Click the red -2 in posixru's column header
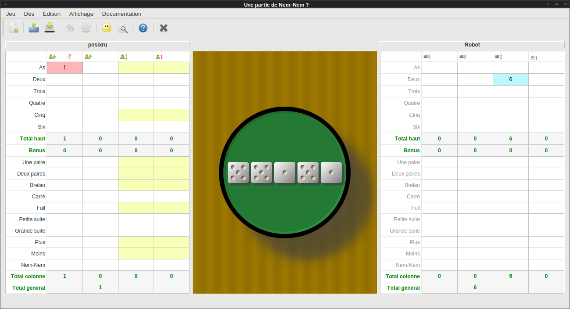Image resolution: width=570 pixels, height=309 pixels. 69,57
